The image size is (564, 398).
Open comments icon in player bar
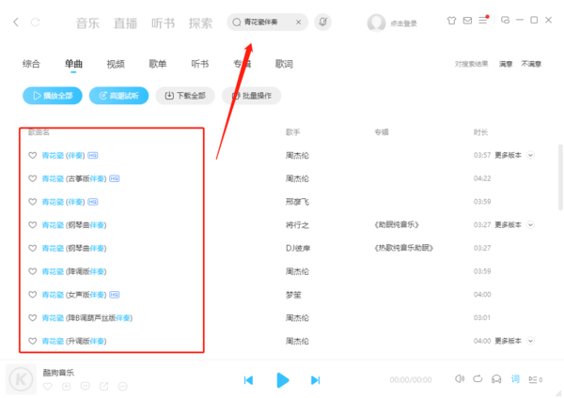pyautogui.click(x=86, y=387)
